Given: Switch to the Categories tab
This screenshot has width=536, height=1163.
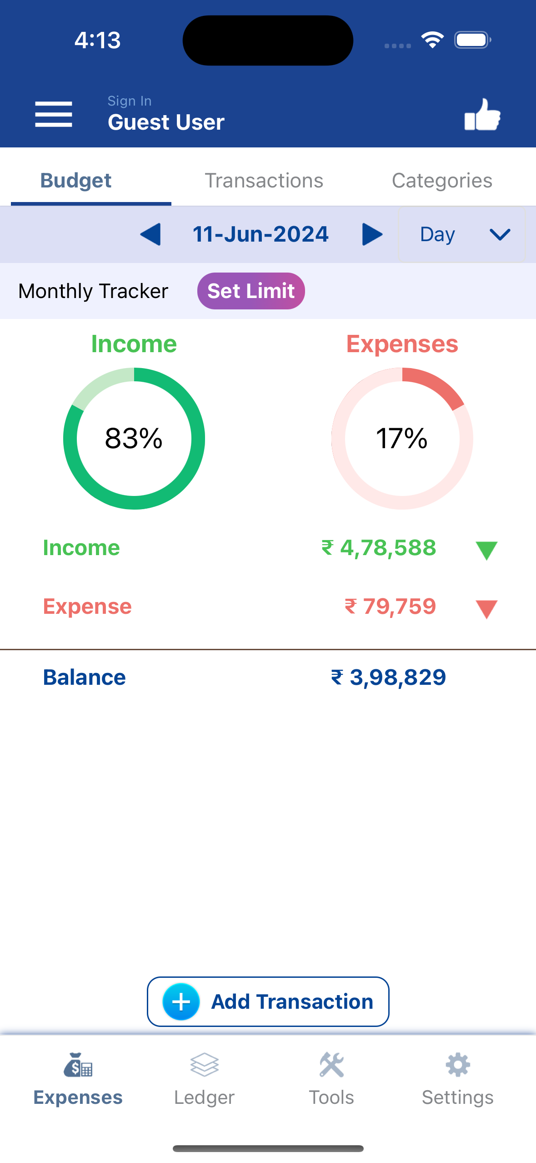Looking at the screenshot, I should pyautogui.click(x=442, y=181).
